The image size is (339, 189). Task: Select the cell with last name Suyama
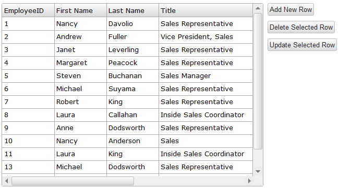[132, 89]
